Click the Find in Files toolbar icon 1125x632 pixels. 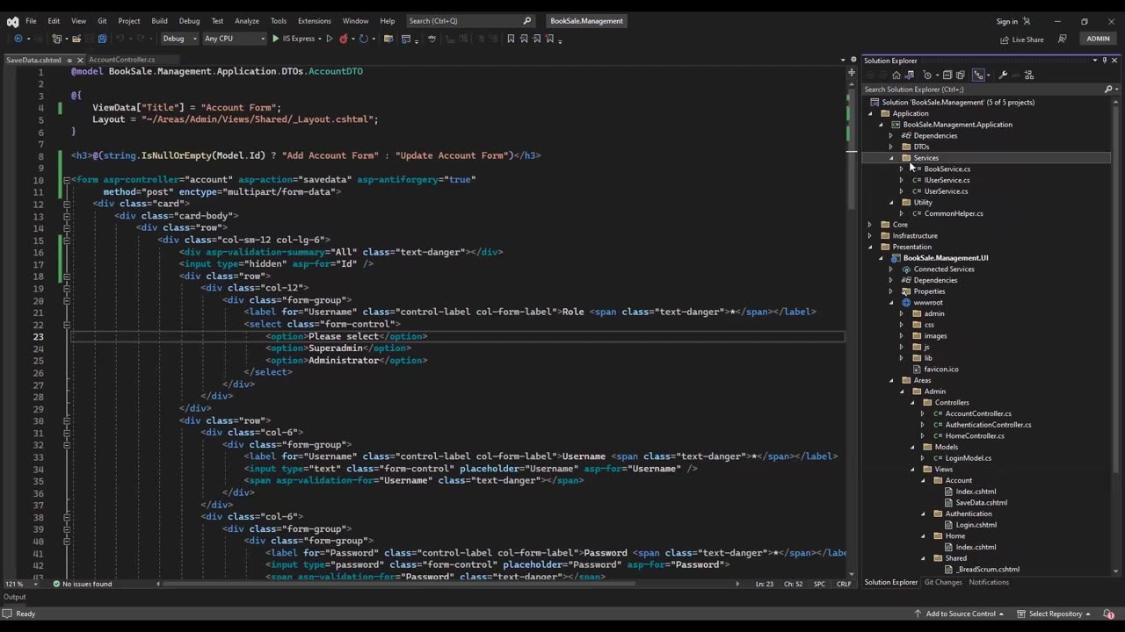coord(388,39)
